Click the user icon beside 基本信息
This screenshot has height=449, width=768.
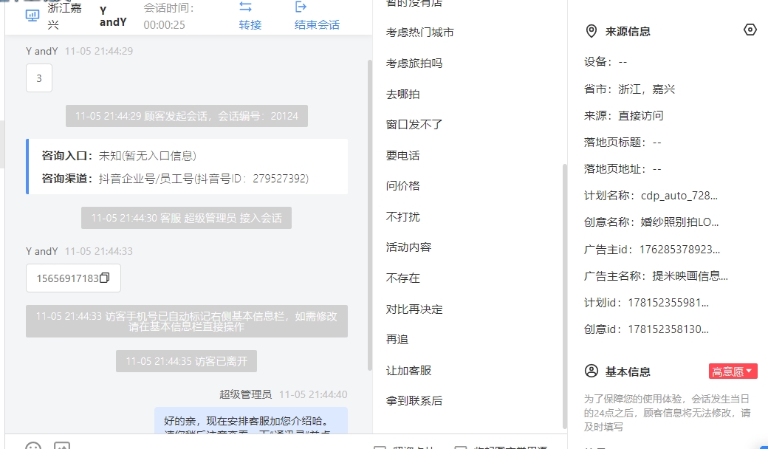coord(592,371)
